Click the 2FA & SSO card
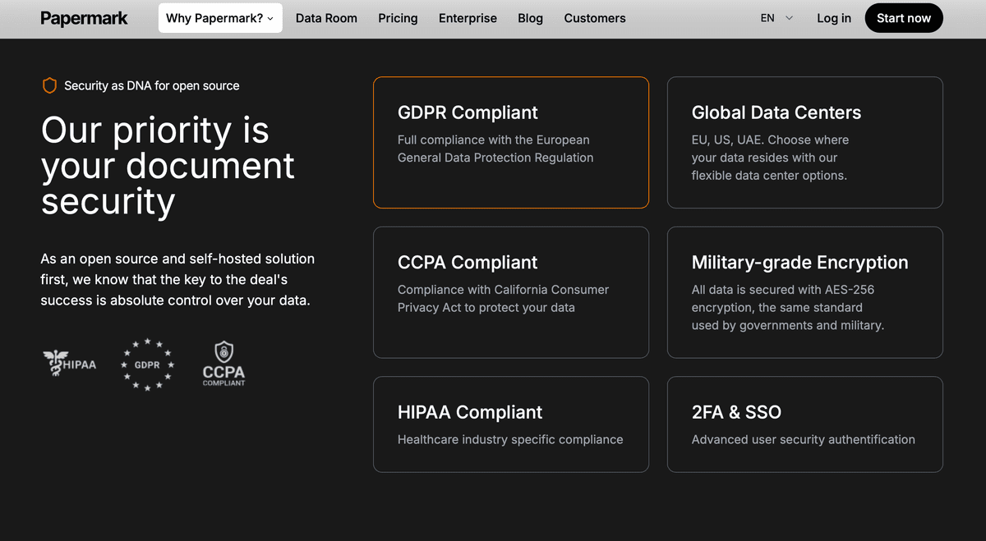986x541 pixels. coord(804,424)
